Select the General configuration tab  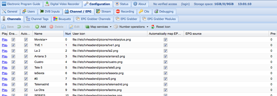point(10,11)
